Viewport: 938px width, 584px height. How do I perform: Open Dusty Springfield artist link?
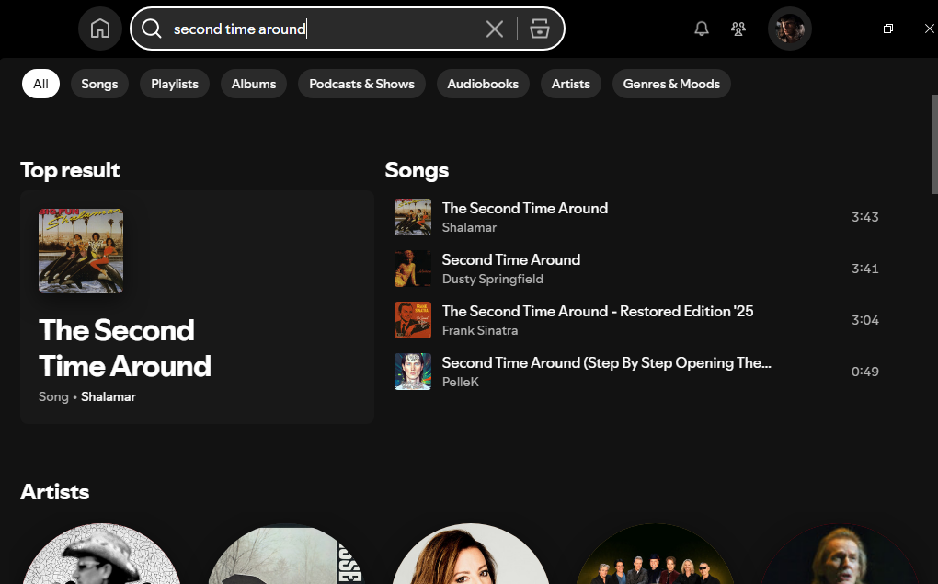pyautogui.click(x=492, y=279)
